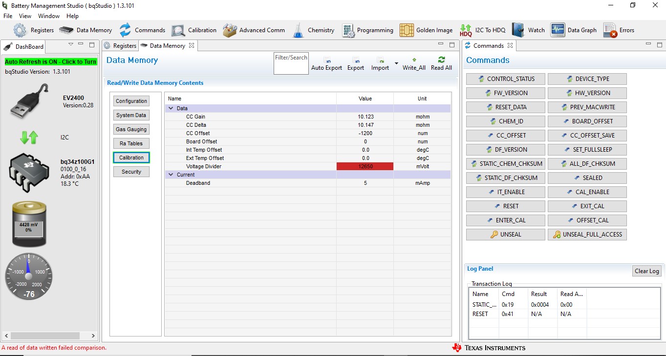The width and height of the screenshot is (666, 356).
Task: Select the System Data category button
Action: (x=131, y=115)
